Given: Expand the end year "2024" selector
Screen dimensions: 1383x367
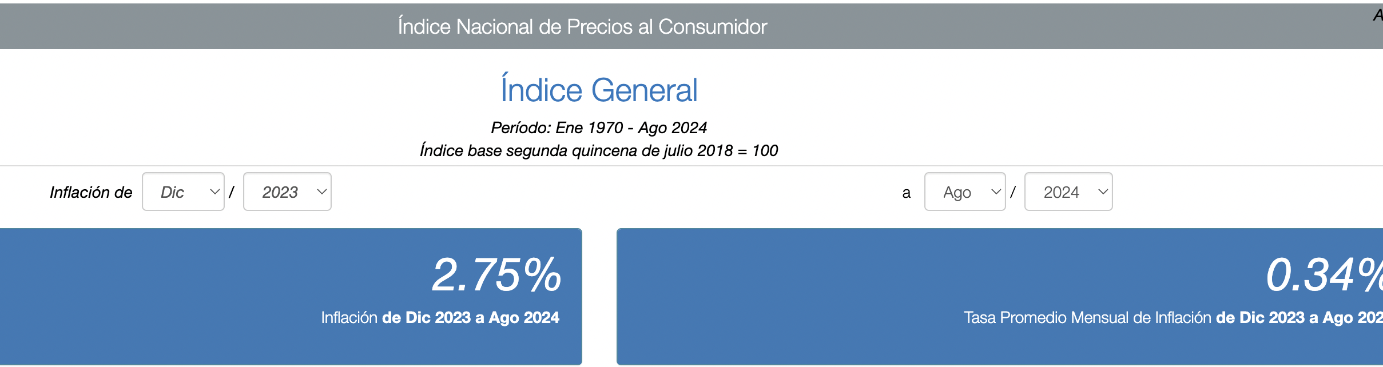Looking at the screenshot, I should point(1068,192).
